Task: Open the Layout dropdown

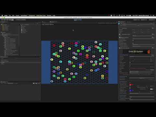Action: click(x=152, y=20)
